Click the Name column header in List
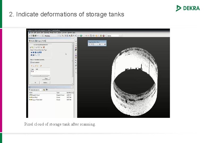Image resolution: width=207 pixels, height=143 pixels. (x=31, y=93)
